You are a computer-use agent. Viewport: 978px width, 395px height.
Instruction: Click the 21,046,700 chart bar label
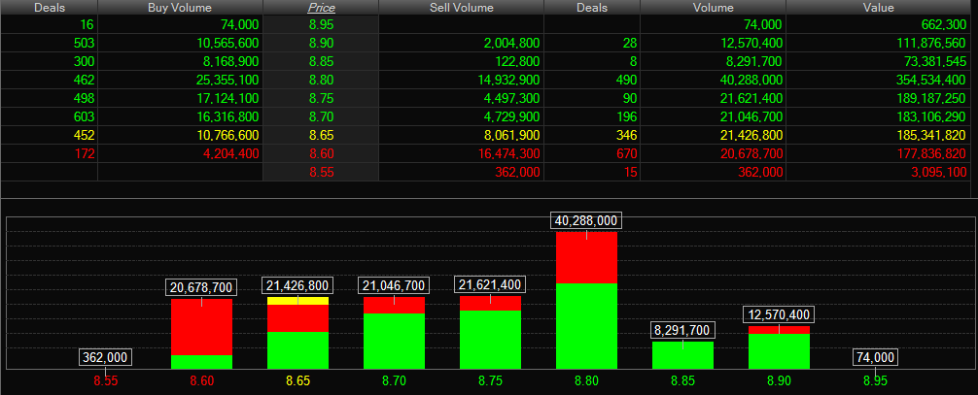[x=394, y=285]
